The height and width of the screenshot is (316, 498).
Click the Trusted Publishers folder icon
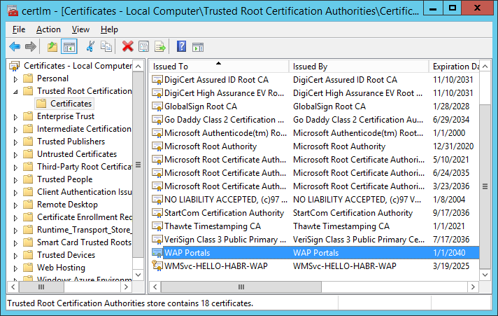(x=28, y=142)
